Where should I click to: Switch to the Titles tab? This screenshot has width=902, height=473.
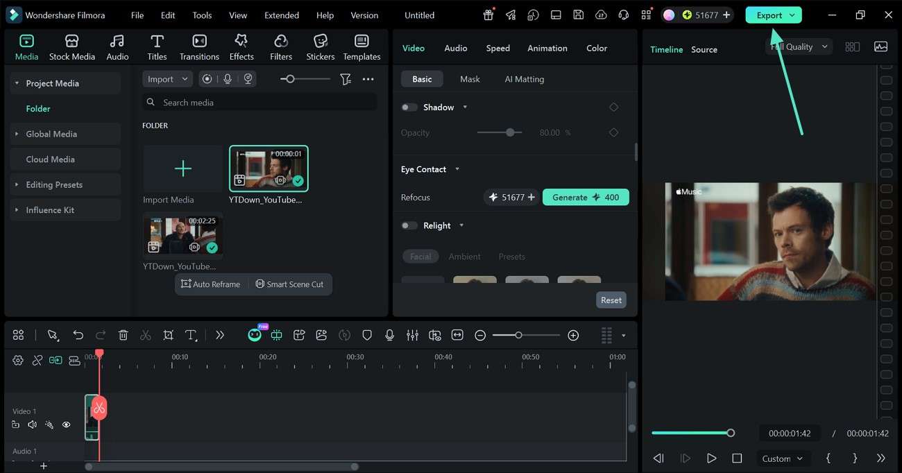coord(157,47)
